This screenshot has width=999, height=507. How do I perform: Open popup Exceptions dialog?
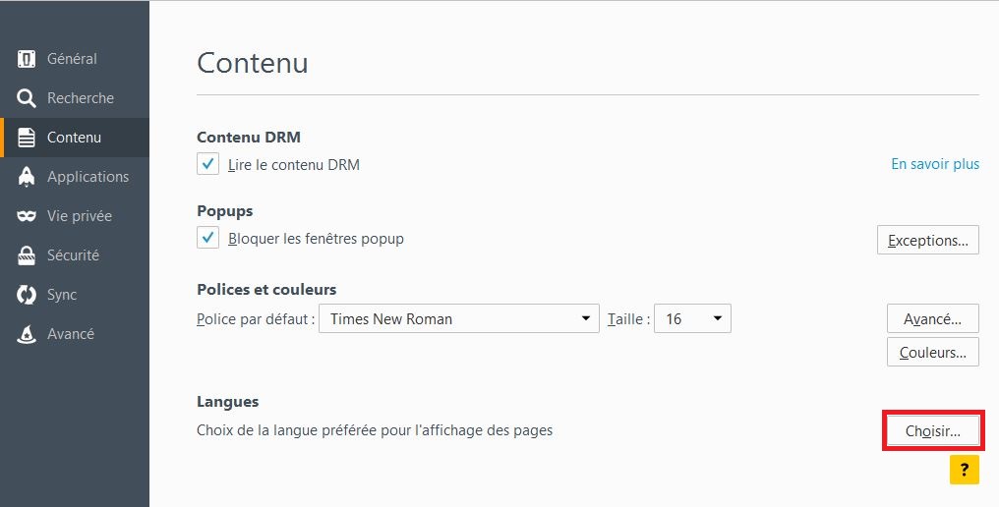[927, 240]
